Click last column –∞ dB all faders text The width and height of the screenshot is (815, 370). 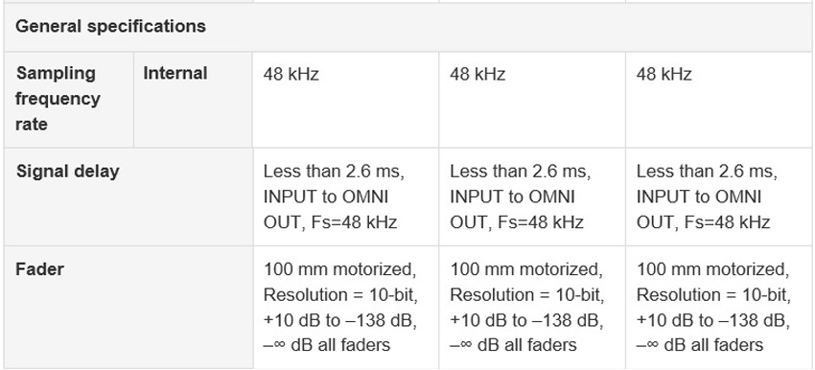(700, 345)
